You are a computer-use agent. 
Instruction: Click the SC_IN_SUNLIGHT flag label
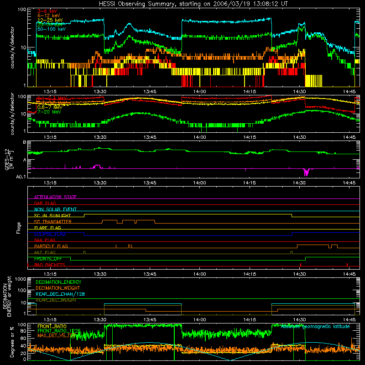52,215
